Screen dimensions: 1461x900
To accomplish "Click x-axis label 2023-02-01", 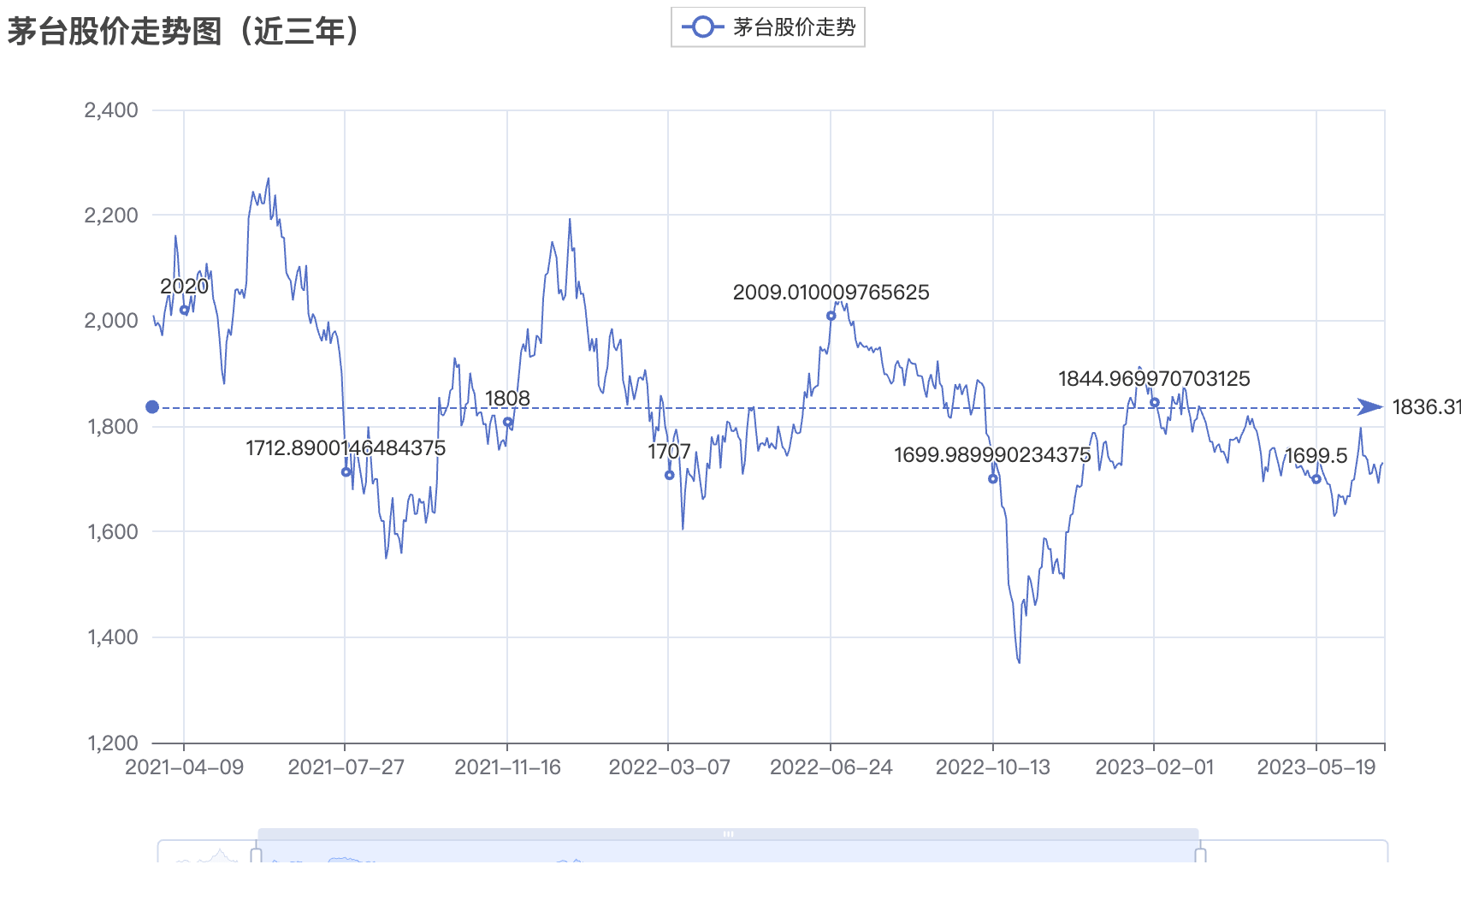I will [x=1154, y=767].
